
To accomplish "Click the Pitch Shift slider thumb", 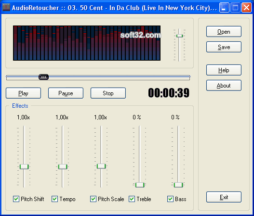I will pos(24,166).
